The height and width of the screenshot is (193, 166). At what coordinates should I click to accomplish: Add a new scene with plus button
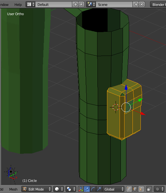(136, 5)
